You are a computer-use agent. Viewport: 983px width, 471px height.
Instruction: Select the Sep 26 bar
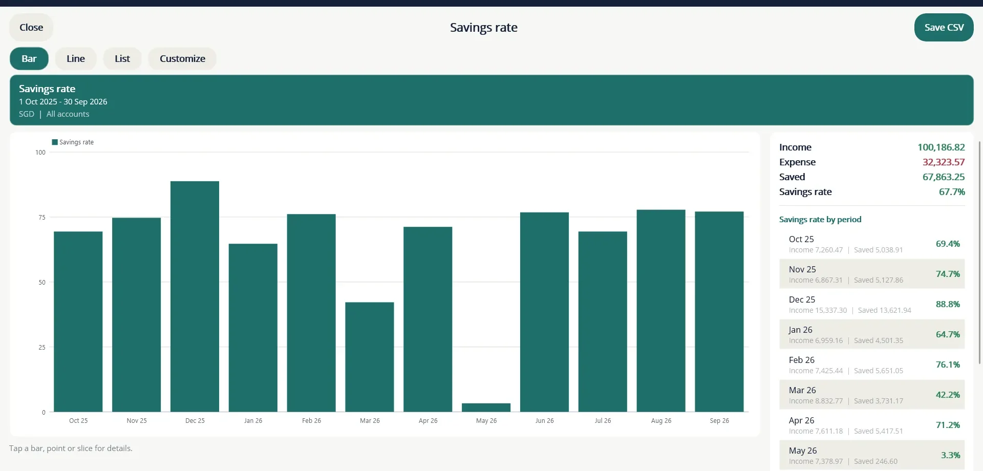click(x=719, y=311)
